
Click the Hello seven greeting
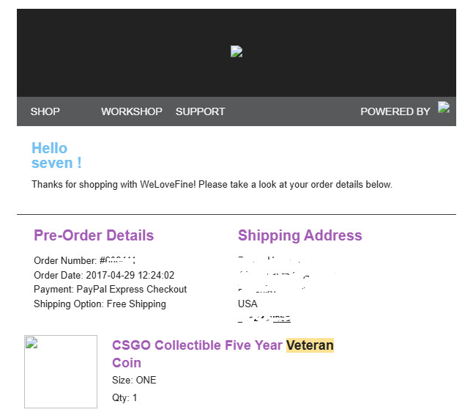pyautogui.click(x=56, y=155)
